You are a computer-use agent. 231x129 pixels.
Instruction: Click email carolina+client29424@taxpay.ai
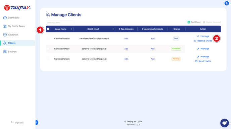click(94, 39)
